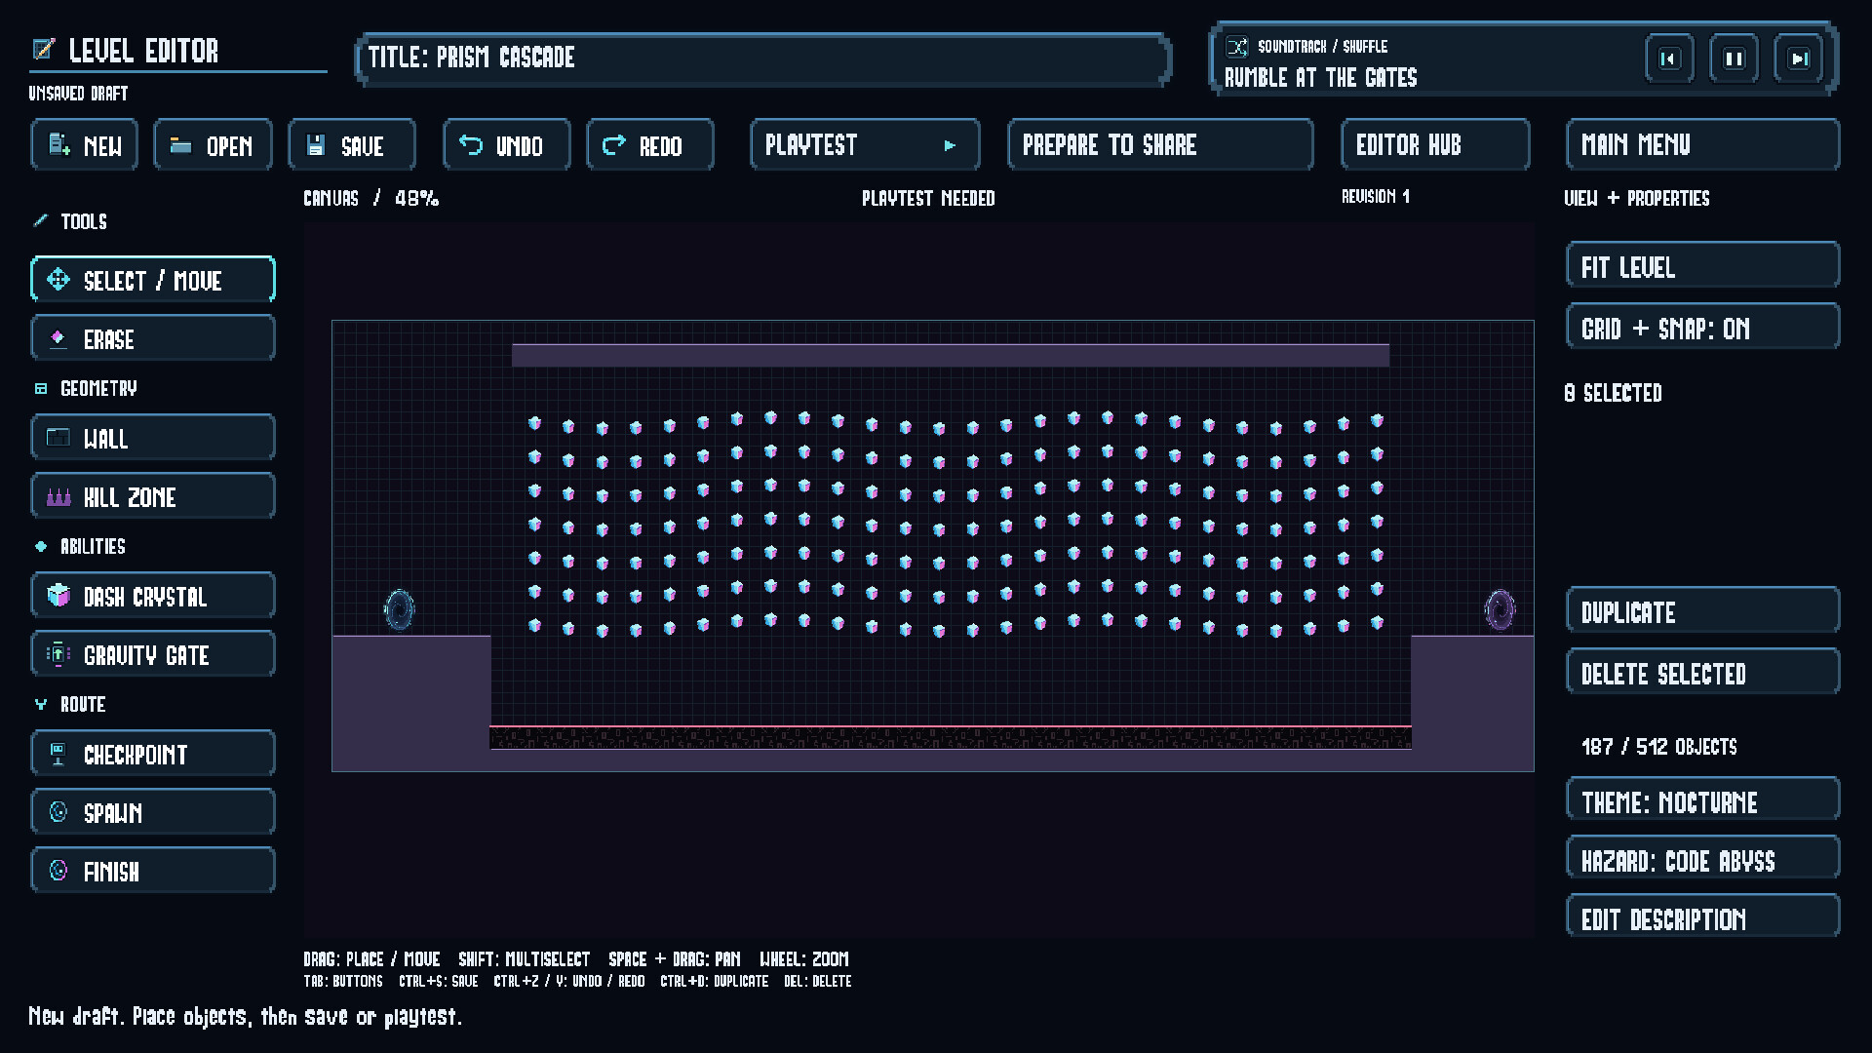Click the play triangle on Playtest
1872x1053 pixels.
950,145
